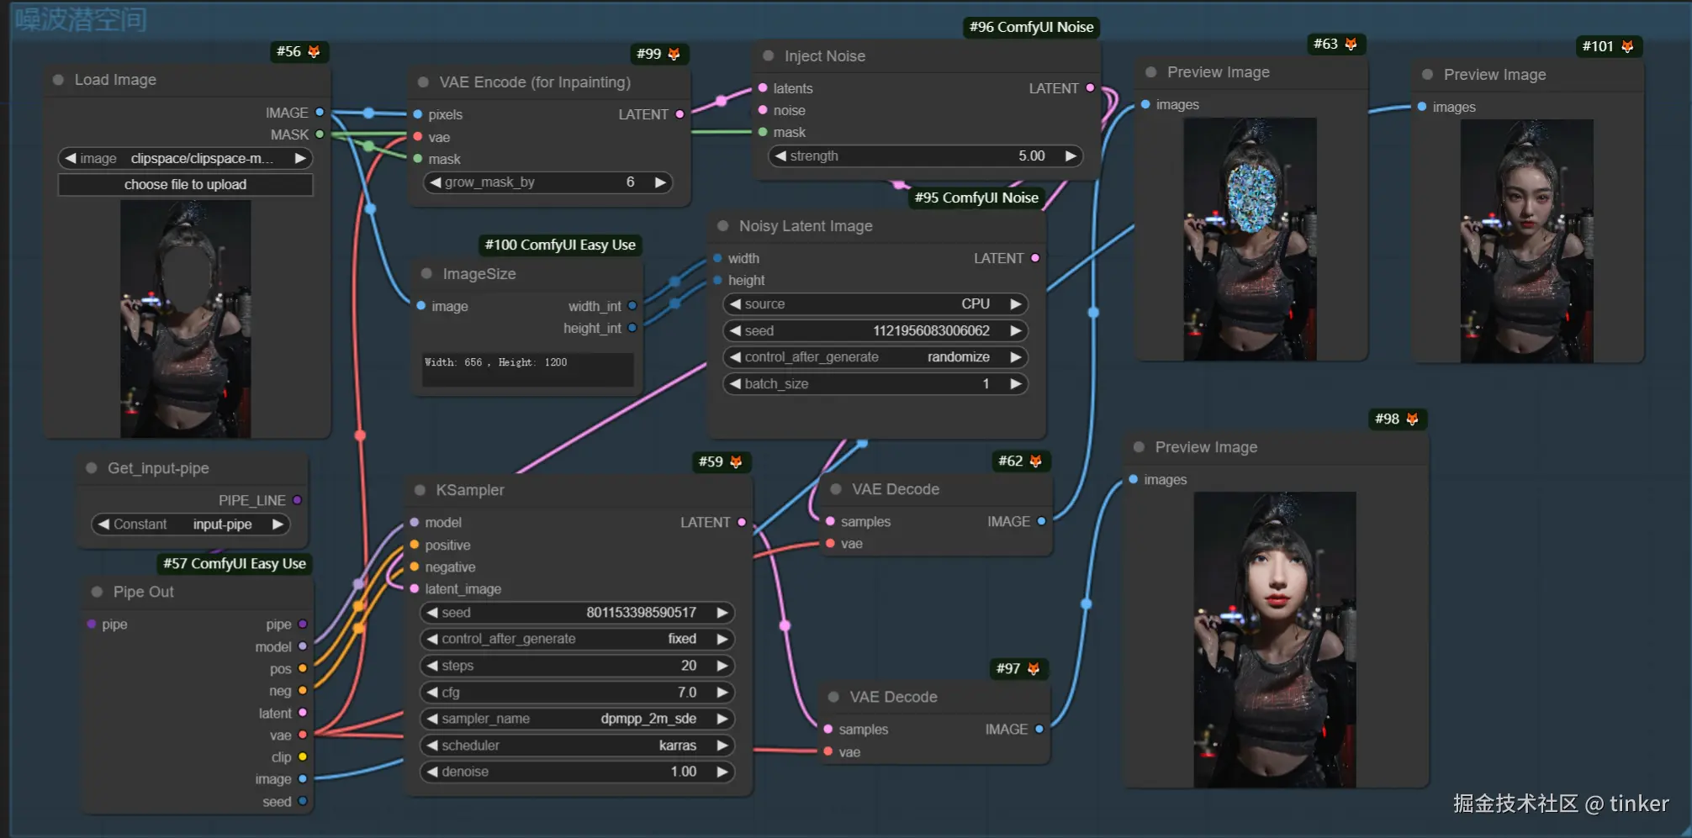Increase KSampler steps with right arrow
Screen dimensions: 1692x838
click(x=722, y=666)
